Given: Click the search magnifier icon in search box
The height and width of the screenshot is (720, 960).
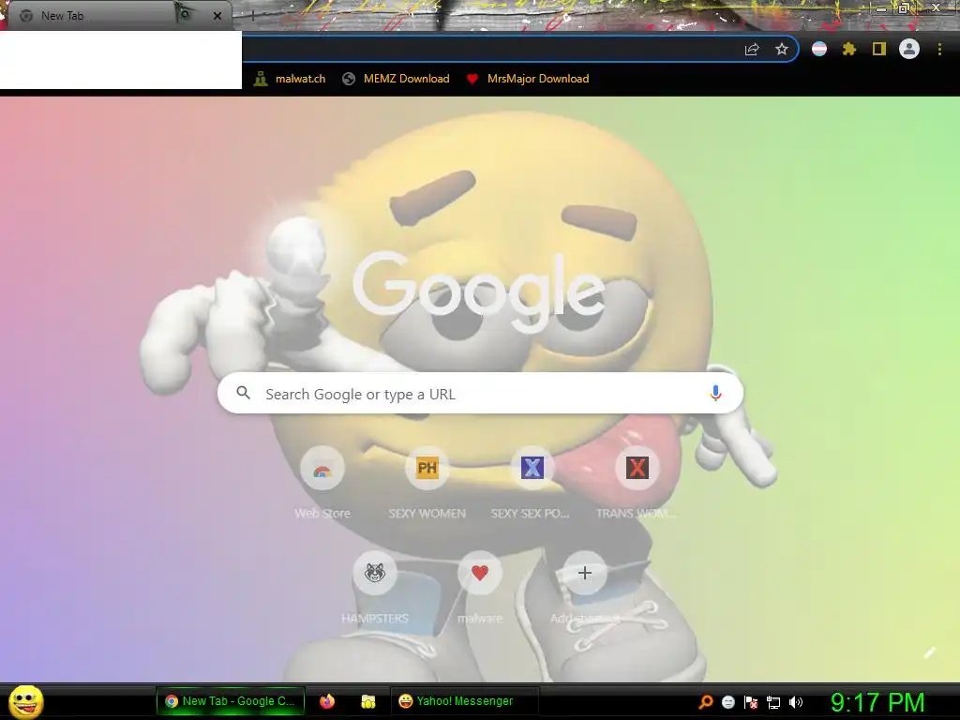Looking at the screenshot, I should 244,393.
